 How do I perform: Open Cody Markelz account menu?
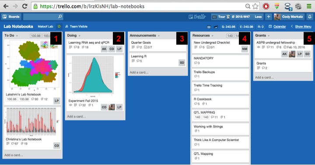pos(289,17)
